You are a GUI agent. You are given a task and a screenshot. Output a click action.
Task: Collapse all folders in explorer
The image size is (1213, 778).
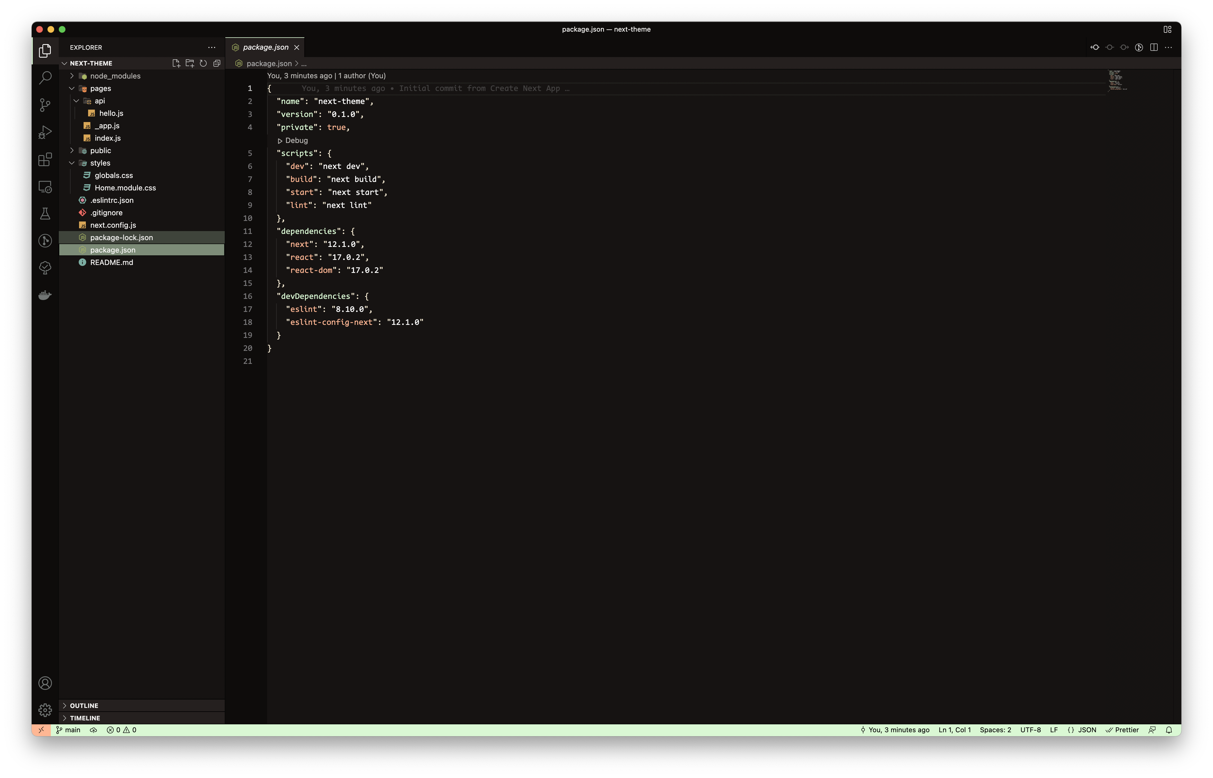217,63
